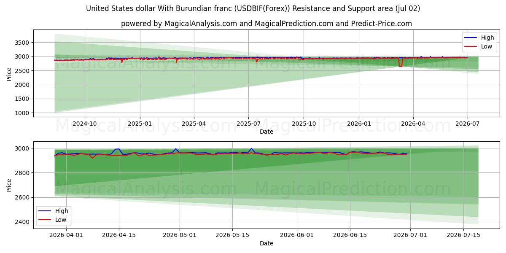Click the 2026-06-01 date tick label

click(x=297, y=235)
